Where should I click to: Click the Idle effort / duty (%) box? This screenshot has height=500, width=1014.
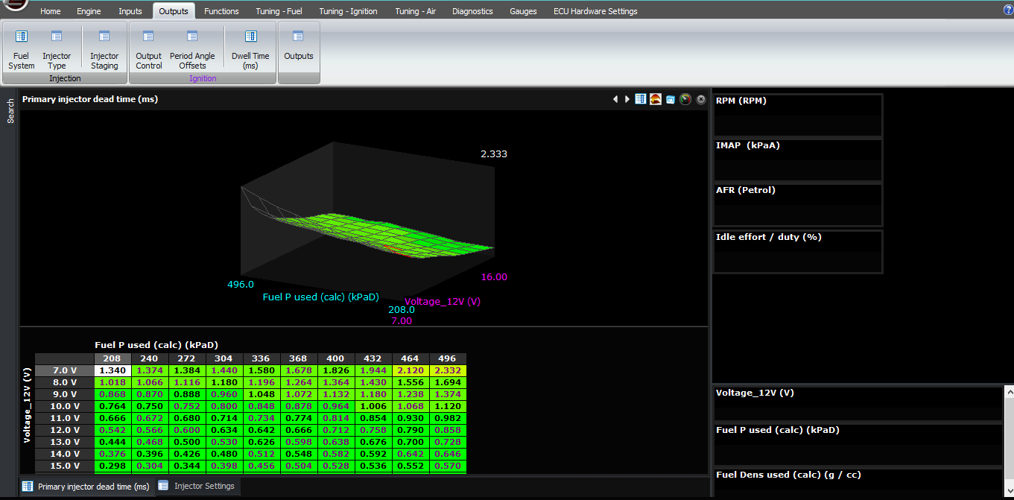[x=798, y=252]
